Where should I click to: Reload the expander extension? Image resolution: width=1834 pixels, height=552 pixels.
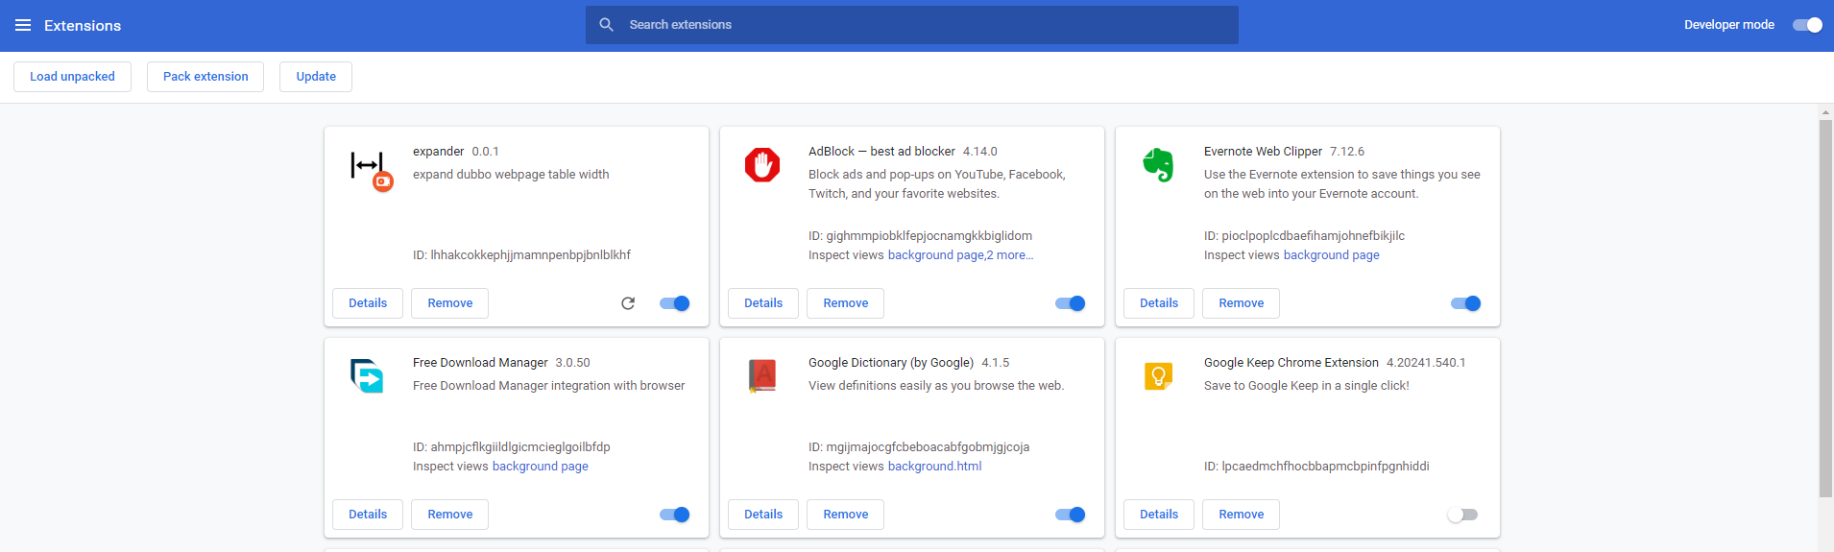[628, 303]
